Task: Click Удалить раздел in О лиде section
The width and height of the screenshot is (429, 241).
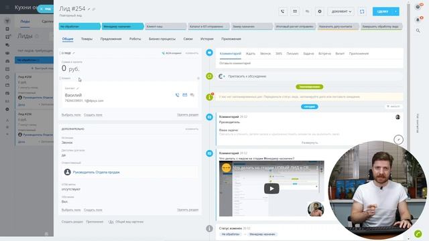Action: [x=188, y=114]
